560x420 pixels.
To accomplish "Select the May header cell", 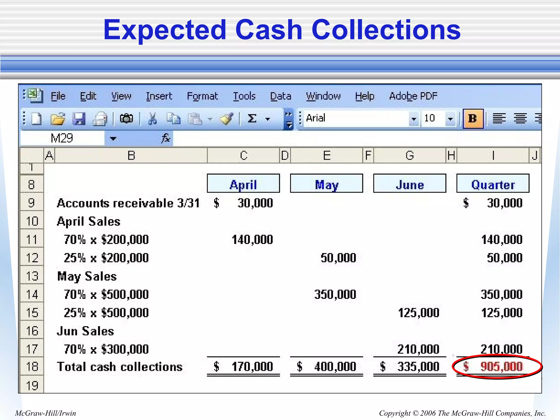I will 326,184.
